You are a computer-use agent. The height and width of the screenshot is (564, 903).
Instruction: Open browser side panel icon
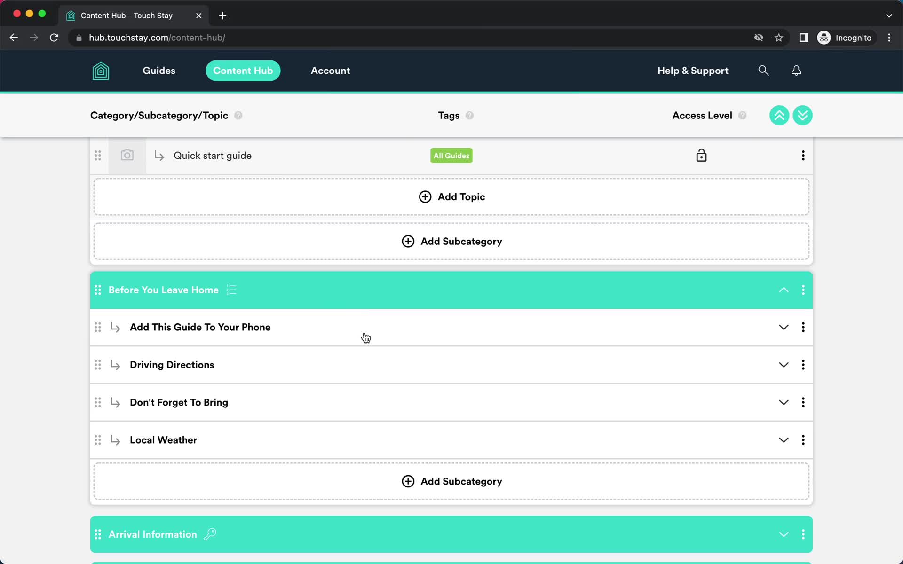point(803,38)
